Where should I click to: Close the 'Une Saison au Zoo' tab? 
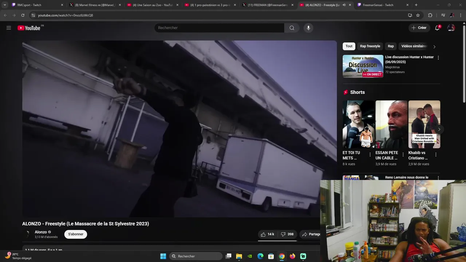coord(177,5)
